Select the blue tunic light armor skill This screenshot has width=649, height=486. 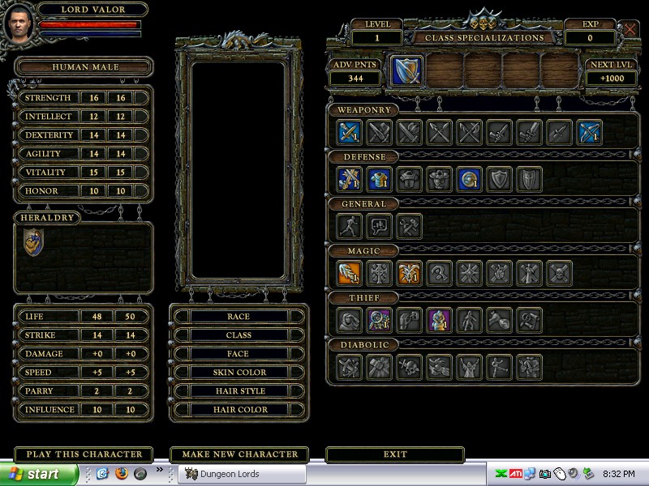tap(379, 179)
